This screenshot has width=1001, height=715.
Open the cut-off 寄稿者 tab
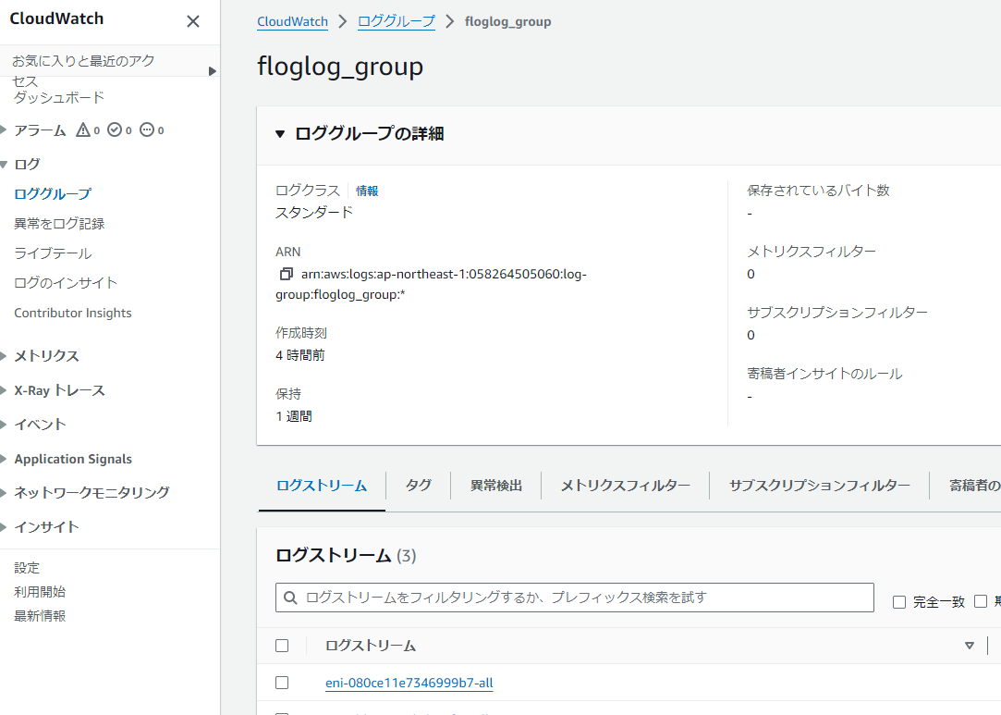pos(974,486)
